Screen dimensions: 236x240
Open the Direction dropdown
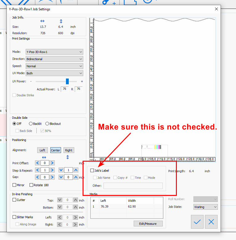[55, 59]
